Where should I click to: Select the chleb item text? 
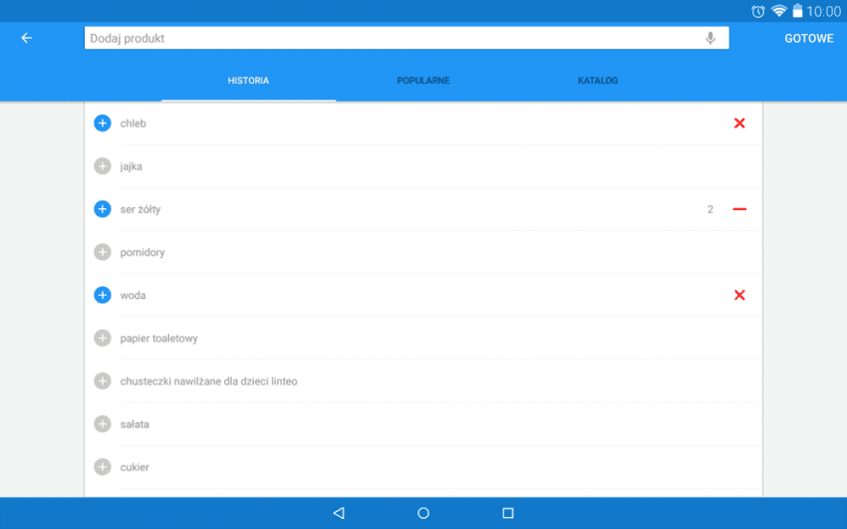point(133,124)
